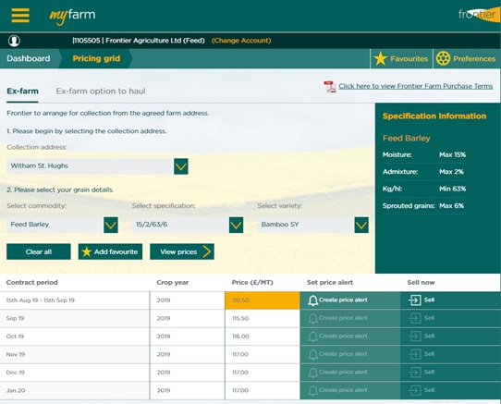This screenshot has width=501, height=404.
Task: Switch to Ex-farm option to haul tab
Action: pos(101,92)
